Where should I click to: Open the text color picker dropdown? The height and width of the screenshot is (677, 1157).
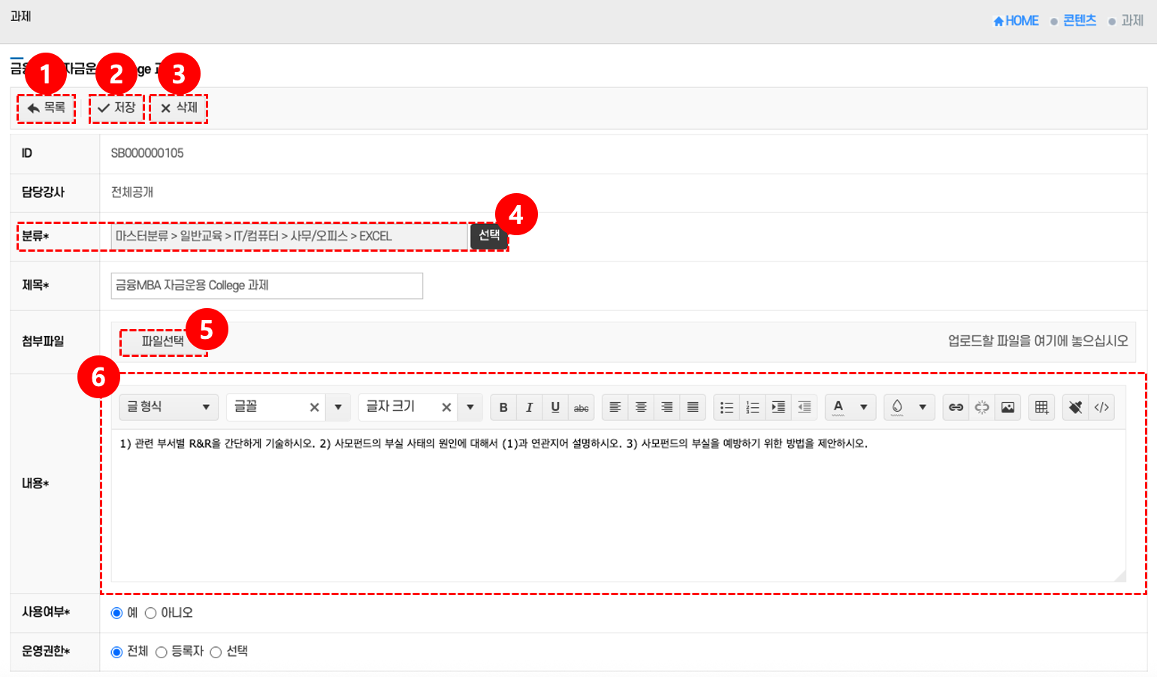point(863,407)
